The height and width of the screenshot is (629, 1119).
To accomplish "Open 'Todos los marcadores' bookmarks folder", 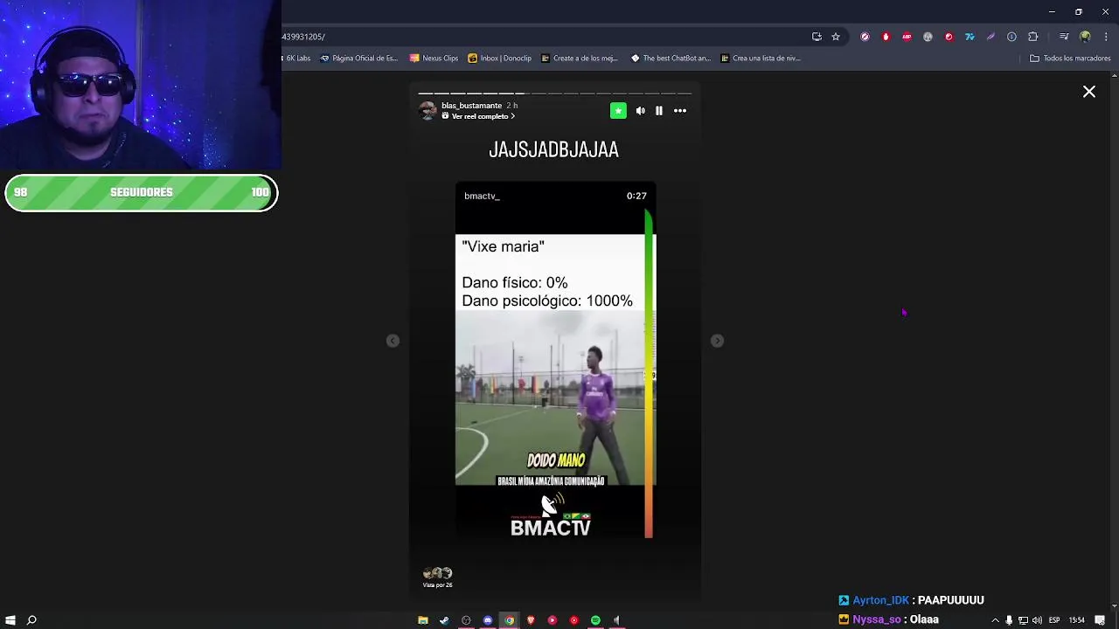I will coord(1070,59).
